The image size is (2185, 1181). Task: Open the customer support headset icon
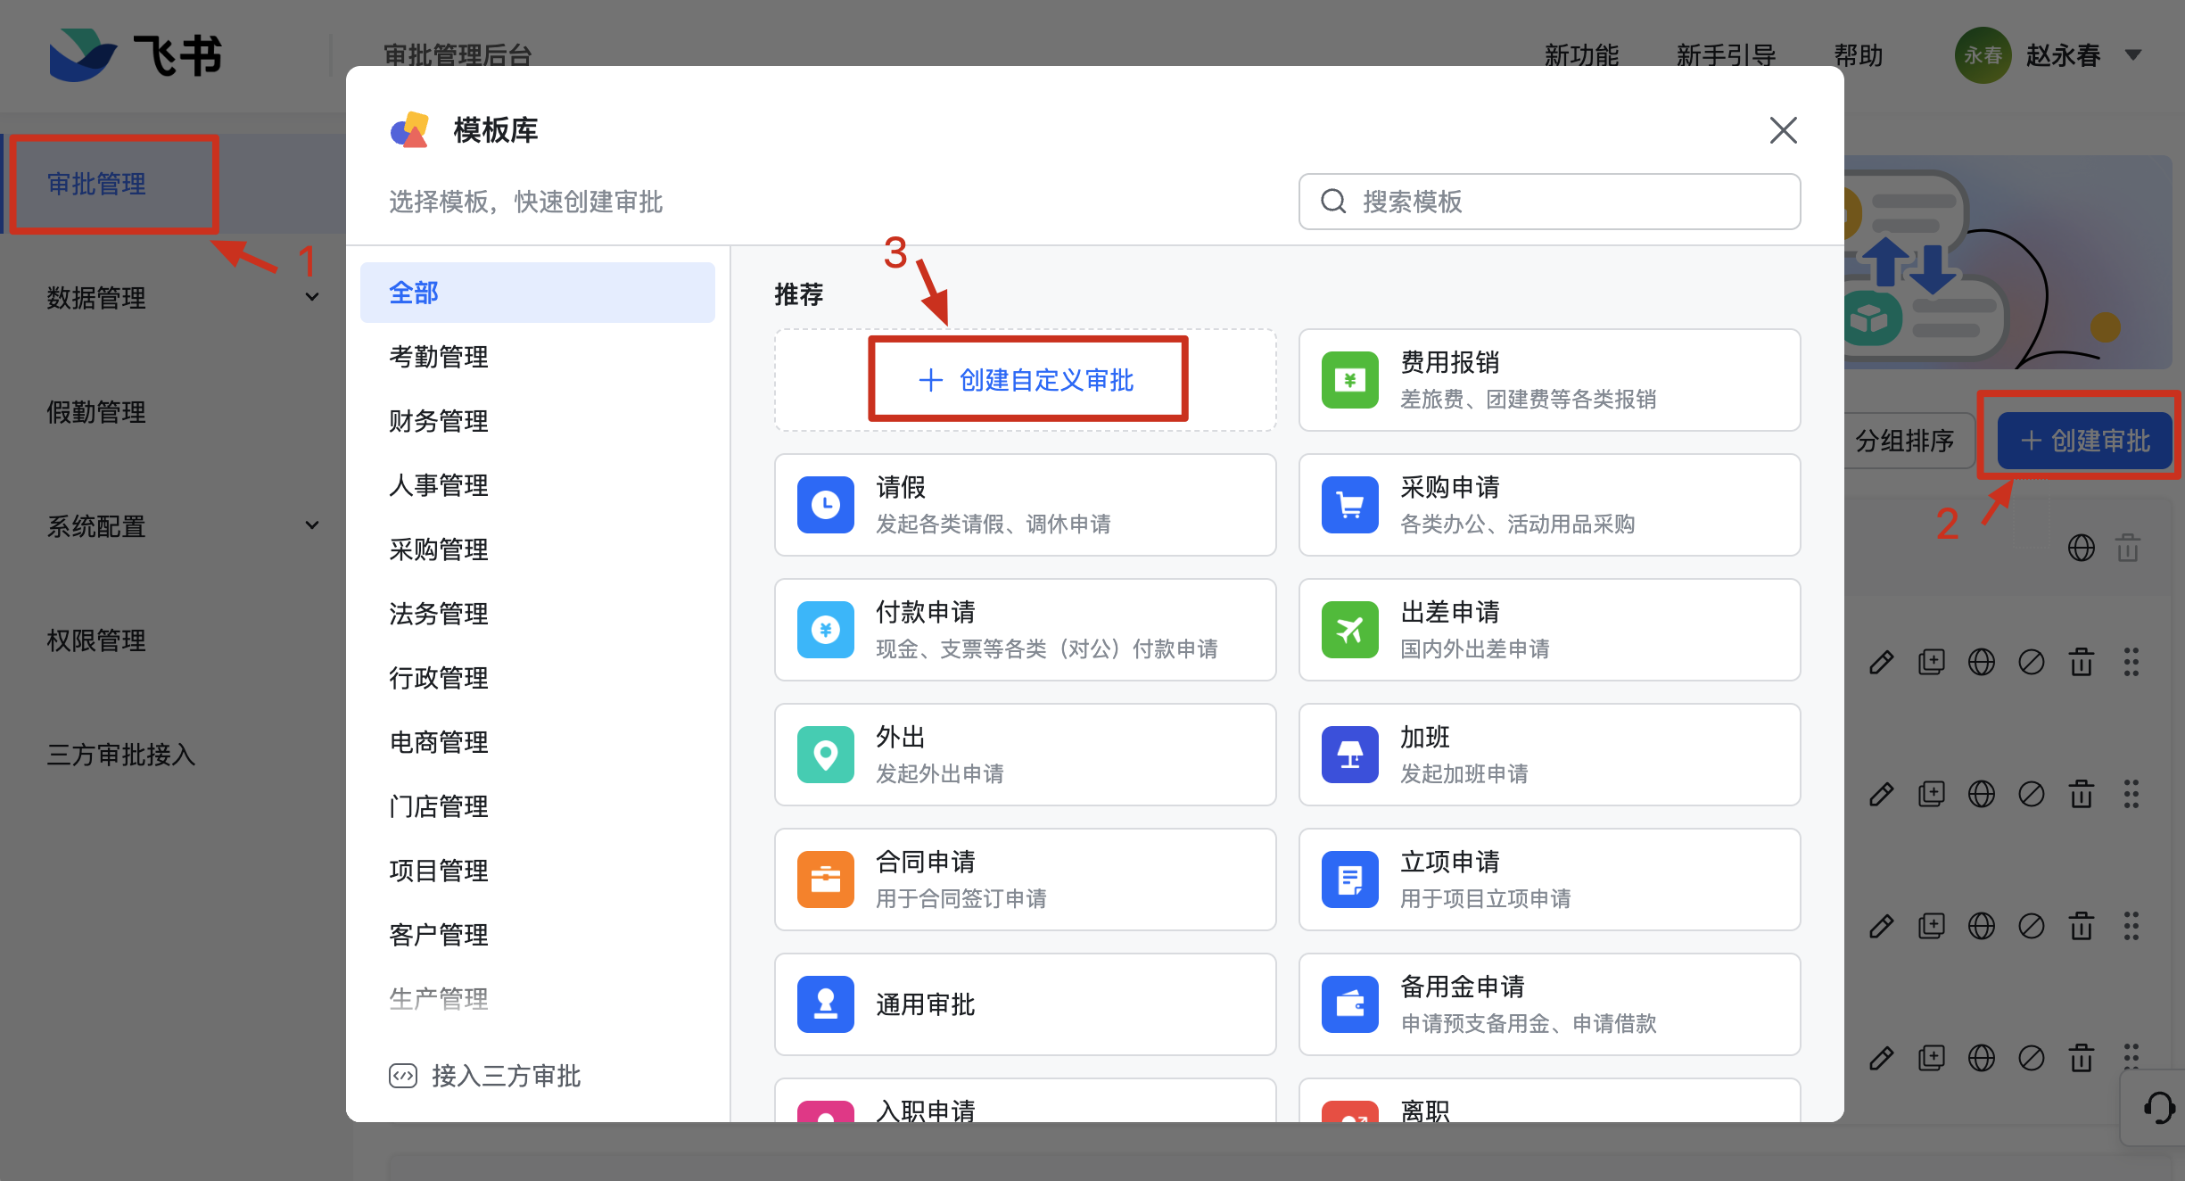pyautogui.click(x=2158, y=1108)
